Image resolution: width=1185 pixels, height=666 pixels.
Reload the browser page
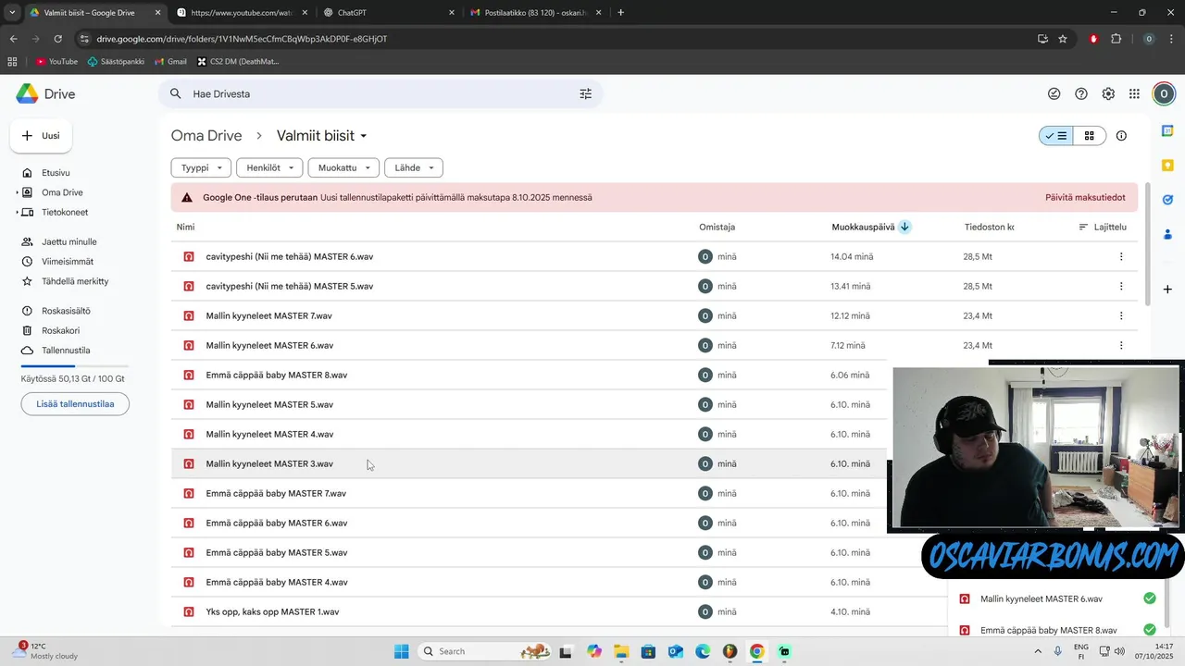point(57,39)
